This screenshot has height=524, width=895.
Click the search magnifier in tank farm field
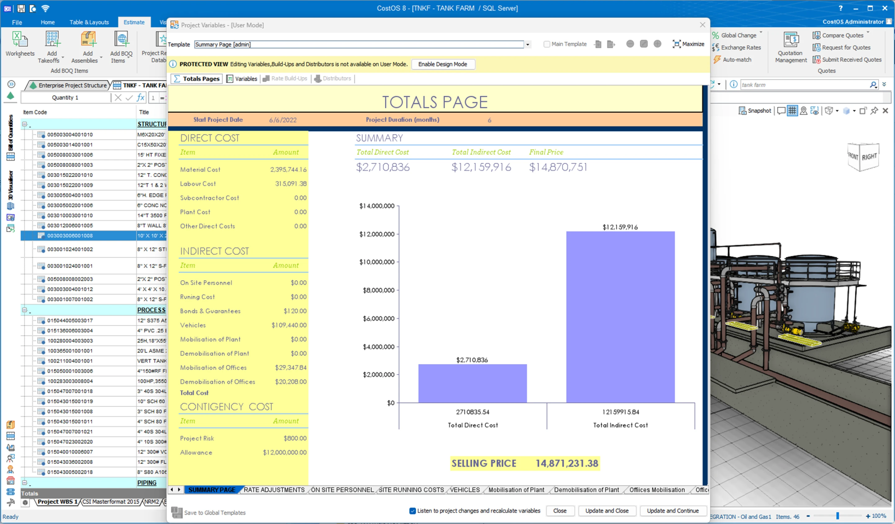pyautogui.click(x=873, y=85)
